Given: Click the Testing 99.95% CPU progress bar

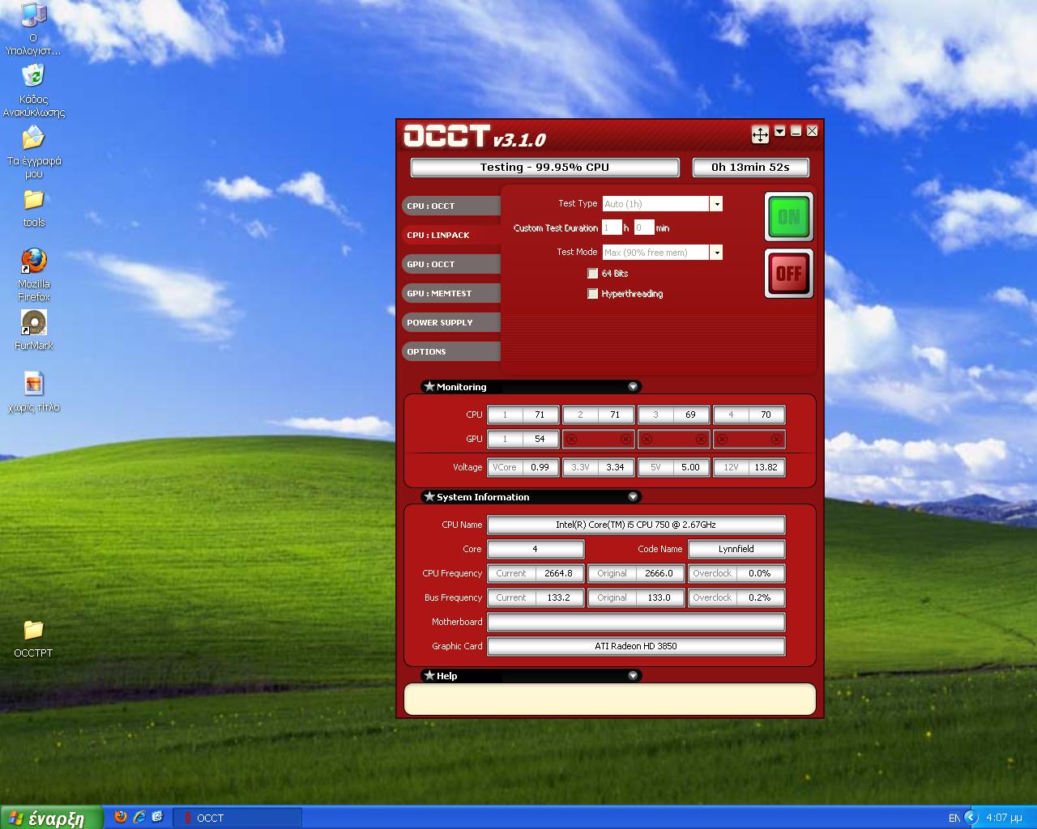Looking at the screenshot, I should pos(544,168).
